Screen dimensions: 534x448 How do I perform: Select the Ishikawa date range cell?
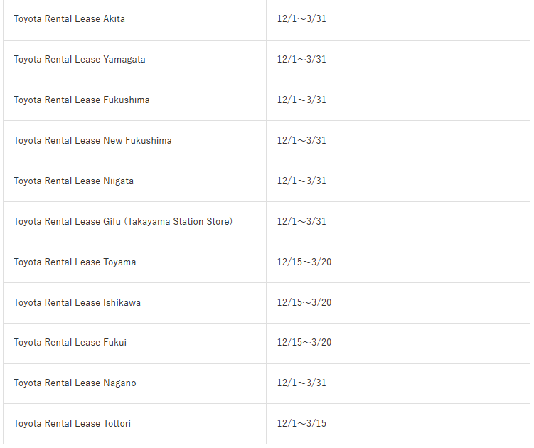(x=304, y=303)
